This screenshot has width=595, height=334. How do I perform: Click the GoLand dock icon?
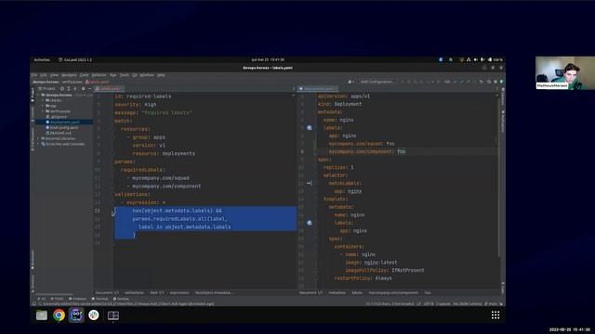pos(76,315)
